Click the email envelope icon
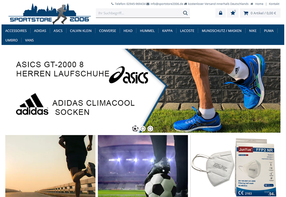The width and height of the screenshot is (286, 197). [148, 4]
